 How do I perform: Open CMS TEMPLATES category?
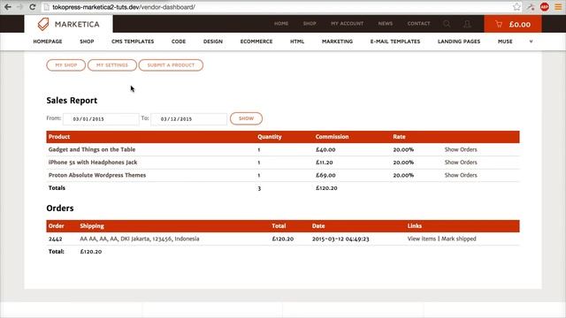[133, 42]
